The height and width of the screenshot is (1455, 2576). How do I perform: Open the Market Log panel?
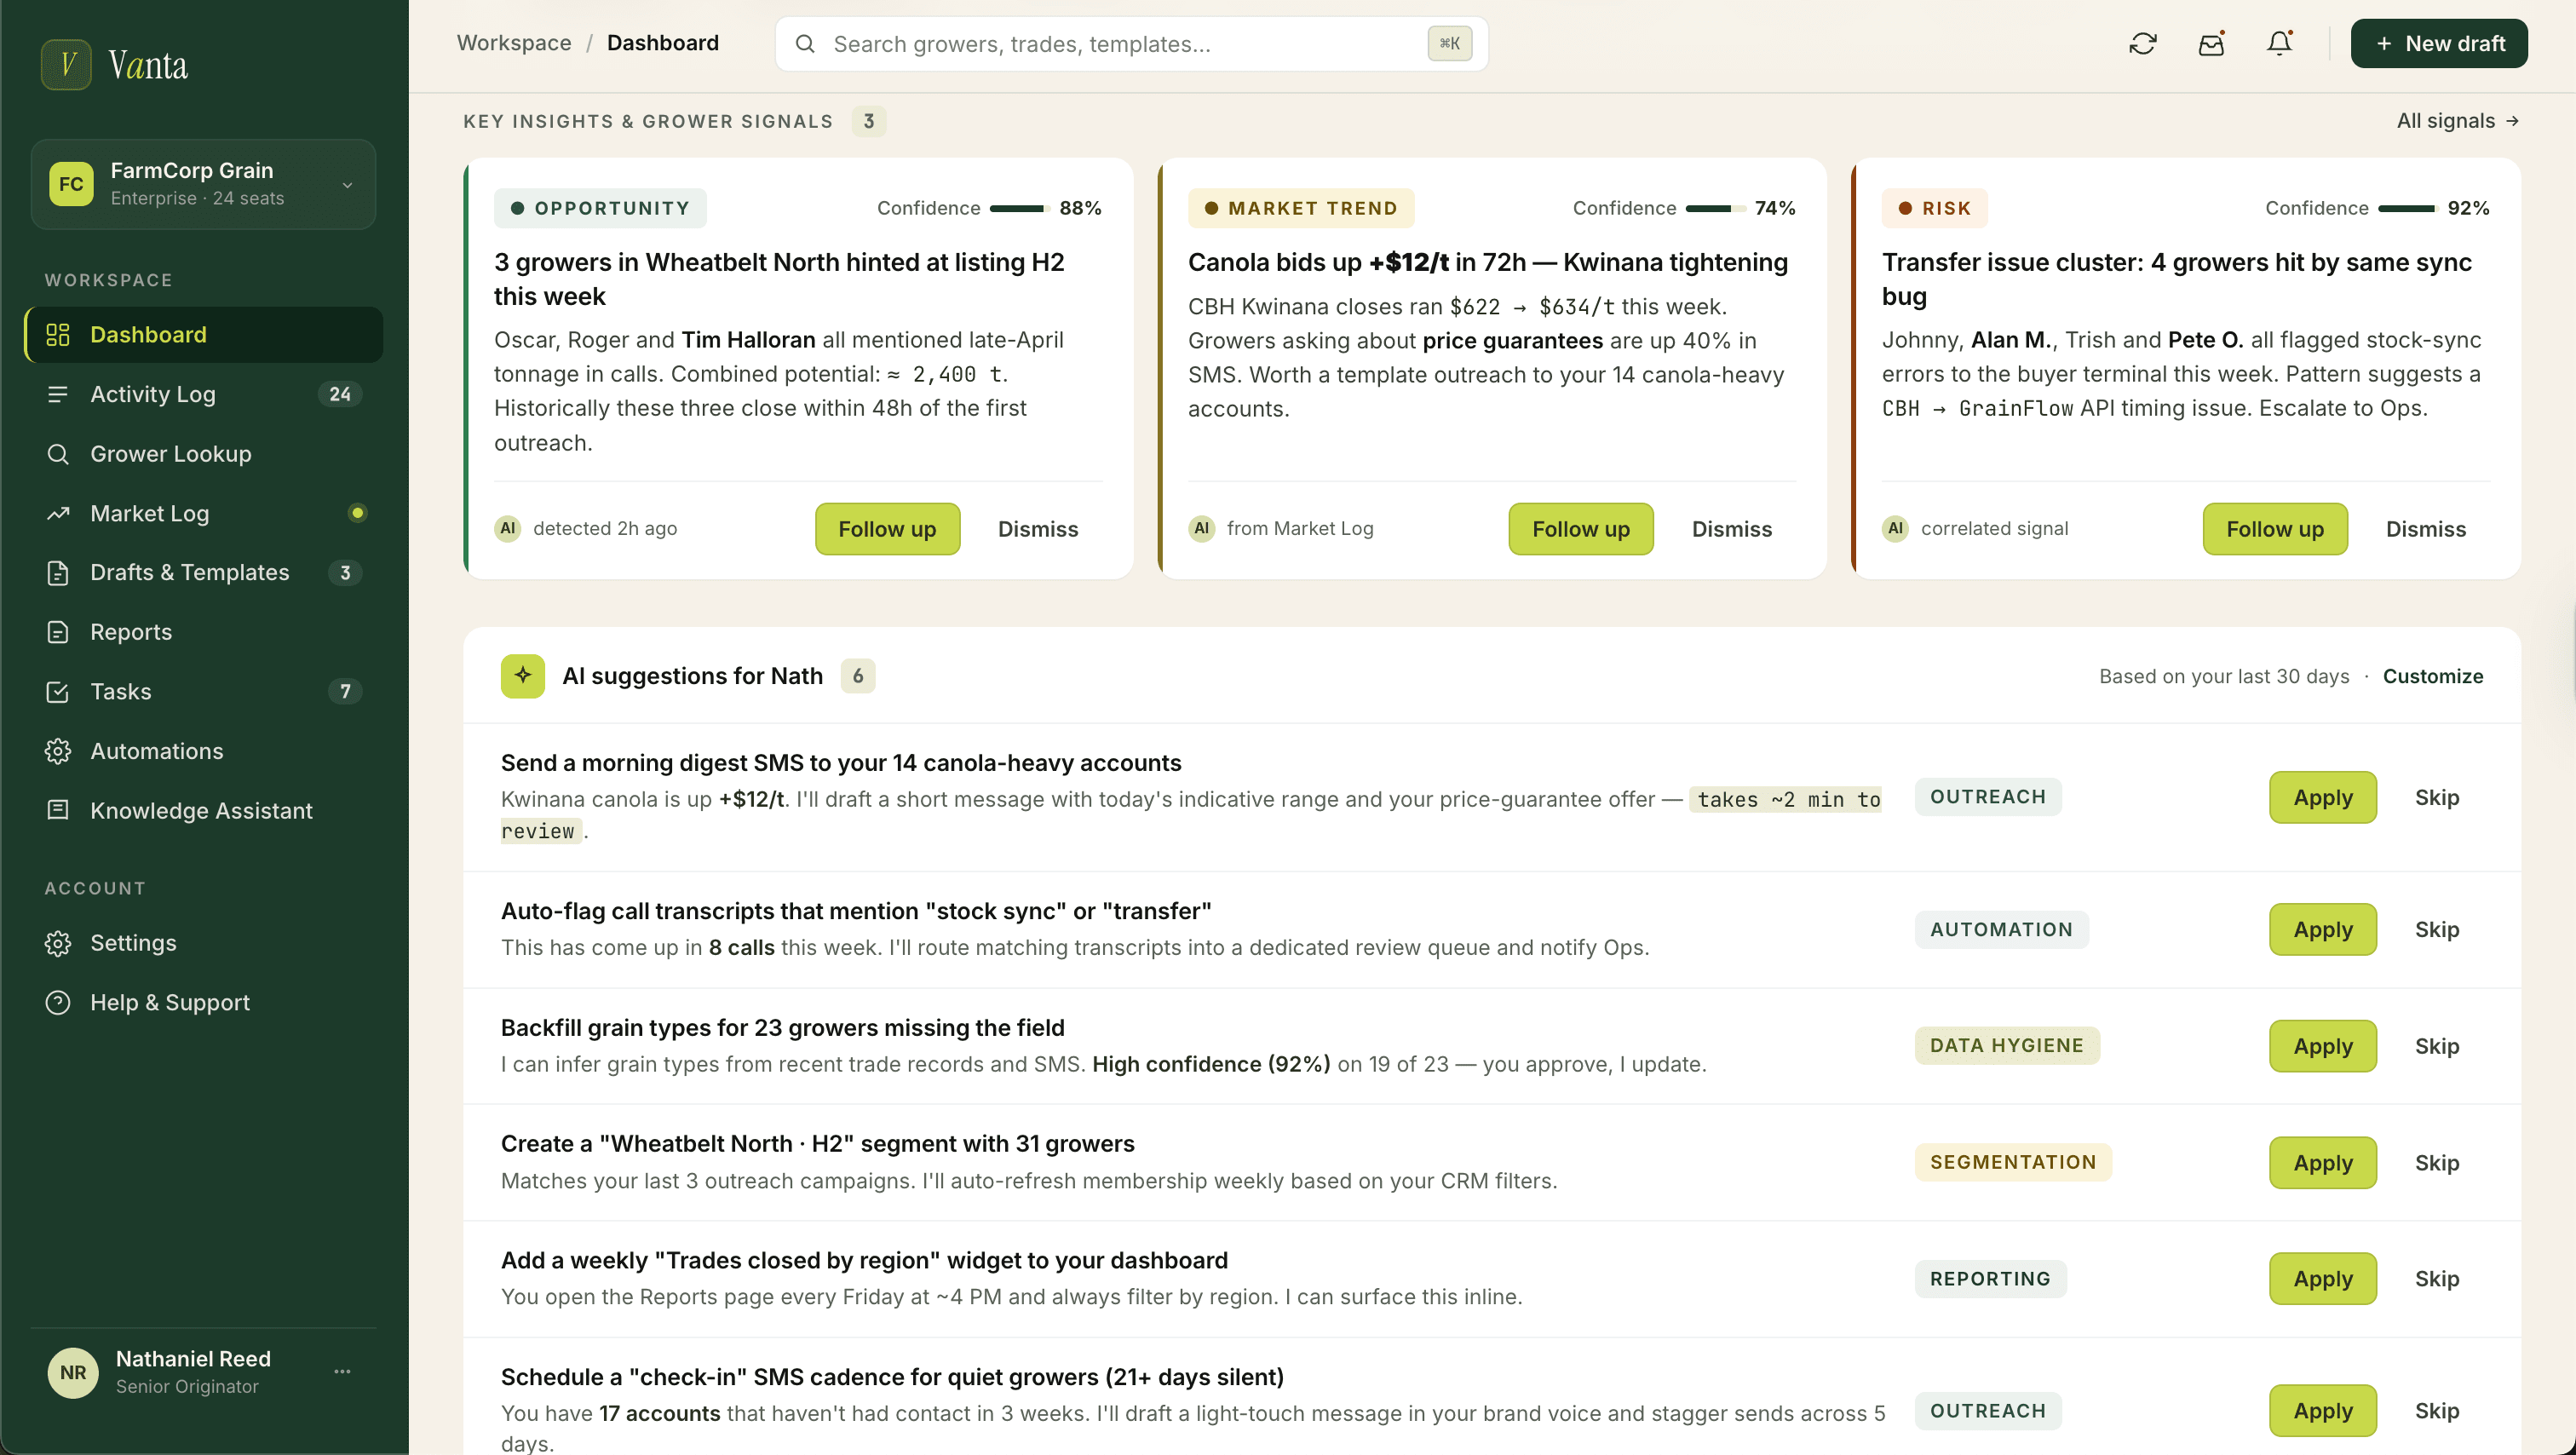click(x=150, y=513)
